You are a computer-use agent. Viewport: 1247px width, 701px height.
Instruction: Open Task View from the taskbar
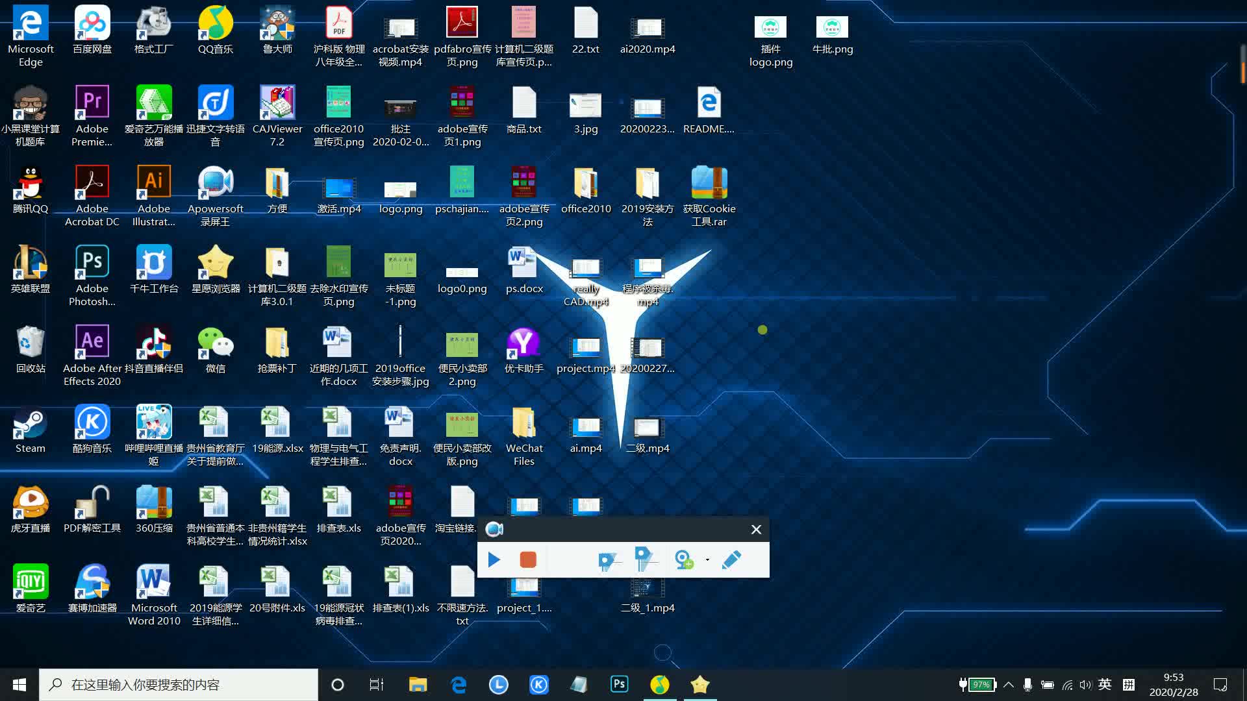tap(377, 685)
